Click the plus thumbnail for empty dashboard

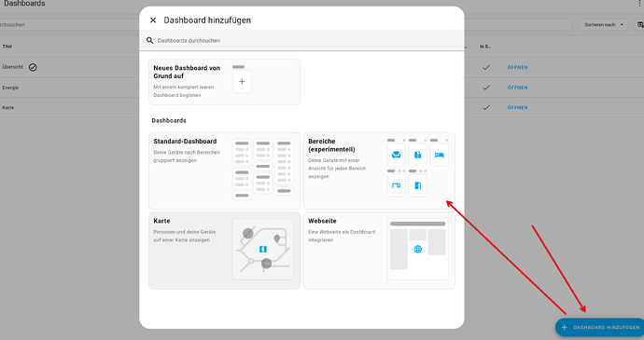(242, 82)
